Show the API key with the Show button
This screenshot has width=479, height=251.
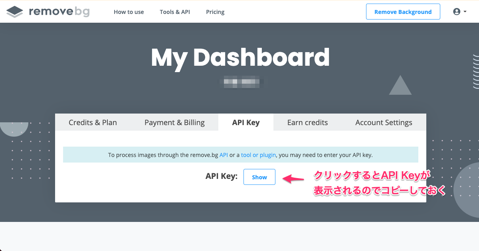[259, 176]
